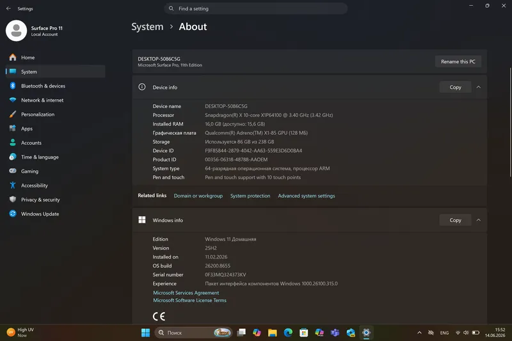Screen dimensions: 512x341
Task: Open Bluetooth & devices settings
Action: (x=56, y=86)
